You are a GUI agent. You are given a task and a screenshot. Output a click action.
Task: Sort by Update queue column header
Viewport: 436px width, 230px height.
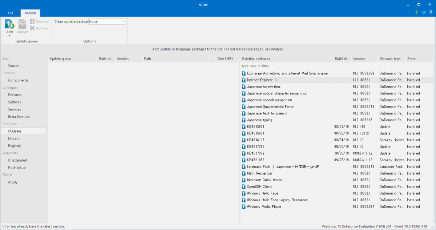[73, 58]
